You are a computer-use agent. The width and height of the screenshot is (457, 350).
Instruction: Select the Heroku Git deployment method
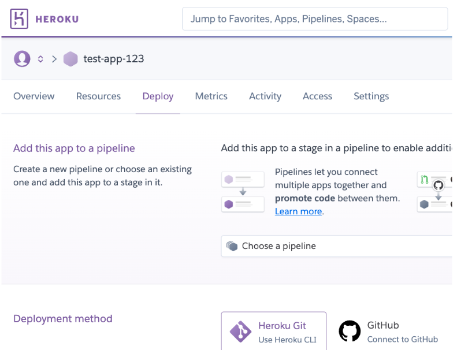point(274,331)
